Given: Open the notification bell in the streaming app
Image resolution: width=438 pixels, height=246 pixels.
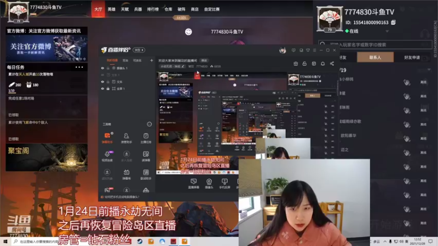Looking at the screenshot, I should point(322,63).
